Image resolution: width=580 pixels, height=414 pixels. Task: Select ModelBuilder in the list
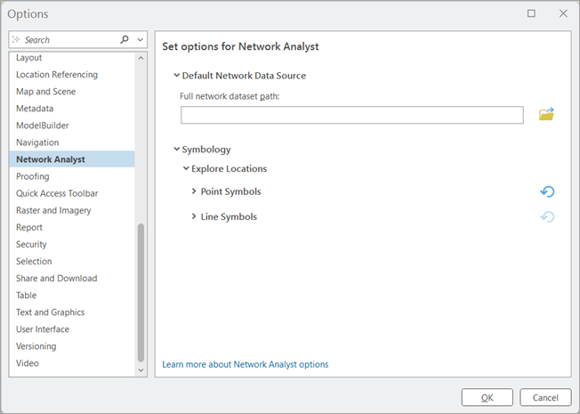tap(43, 126)
